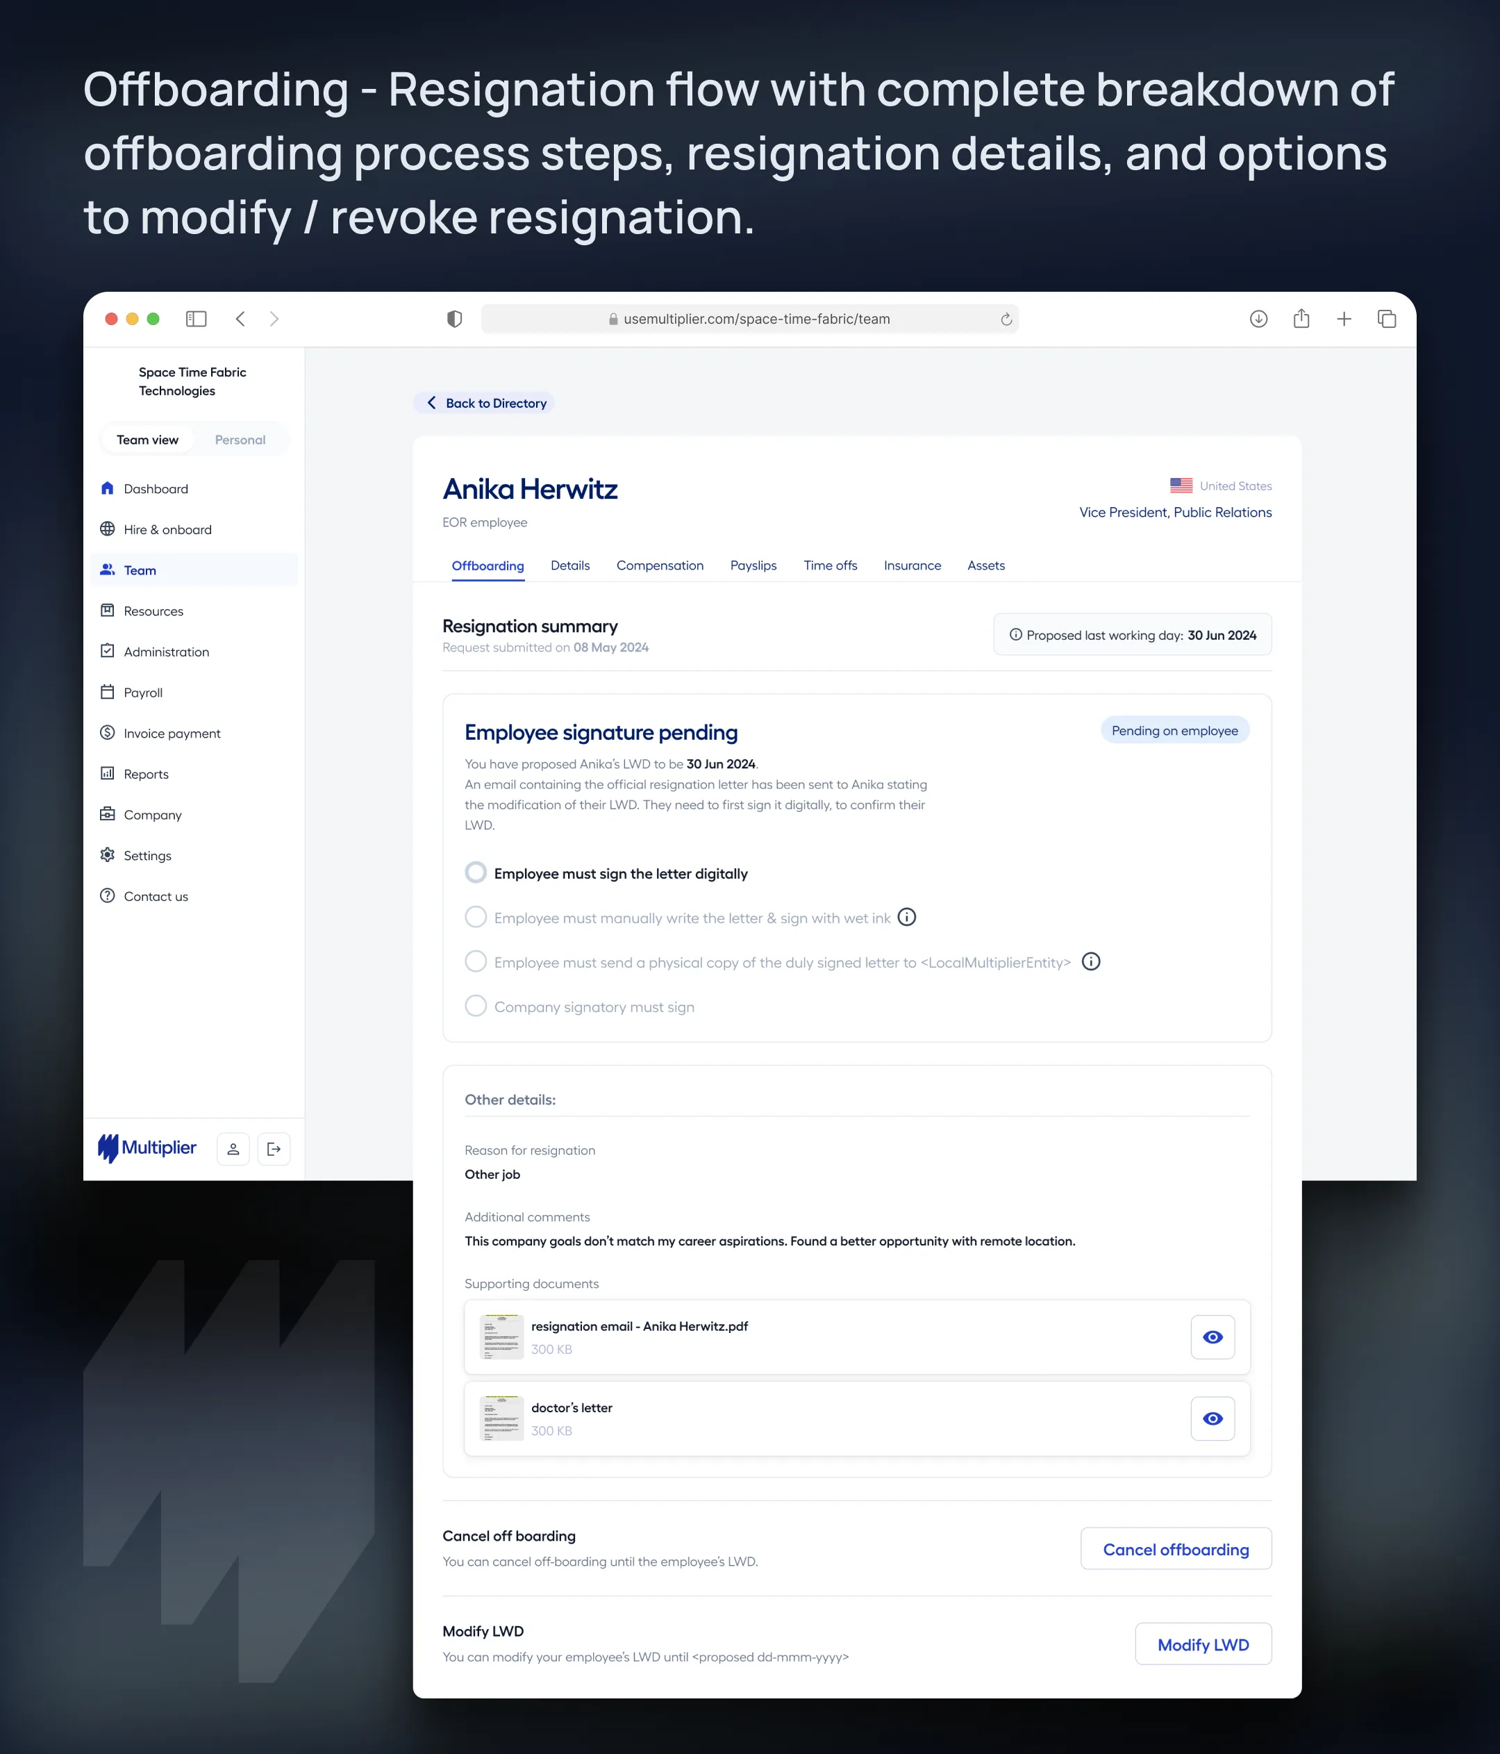Select 'Employee must sign the letter digitally' radio
This screenshot has height=1754, width=1500.
click(476, 872)
